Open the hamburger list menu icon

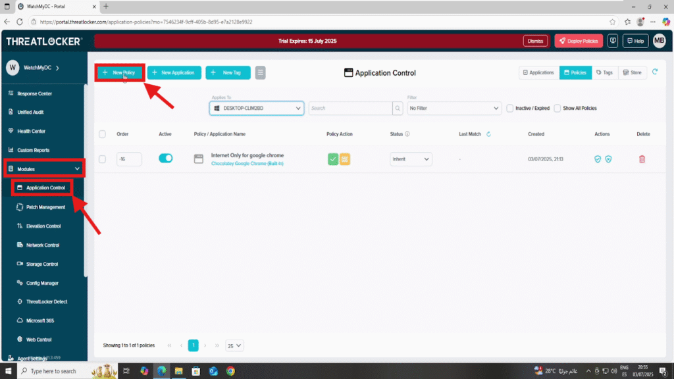[x=260, y=72]
